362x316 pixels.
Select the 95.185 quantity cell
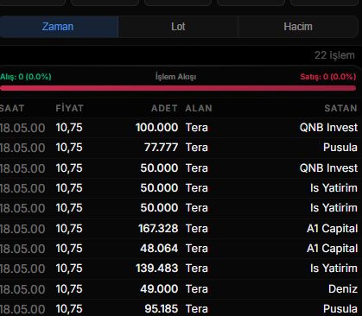pos(162,309)
